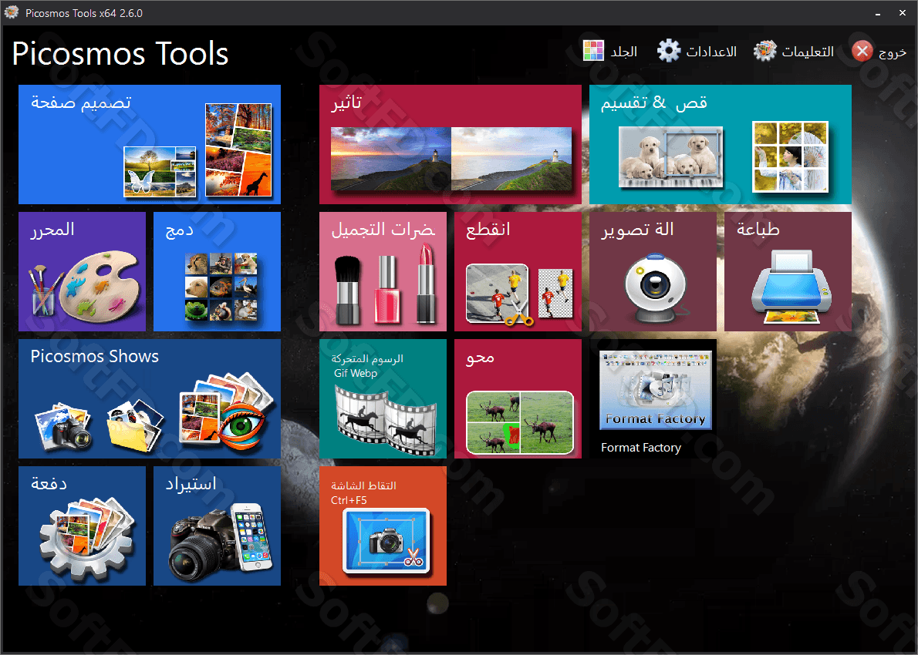Open the Cutout tile with scissors icon

518,271
